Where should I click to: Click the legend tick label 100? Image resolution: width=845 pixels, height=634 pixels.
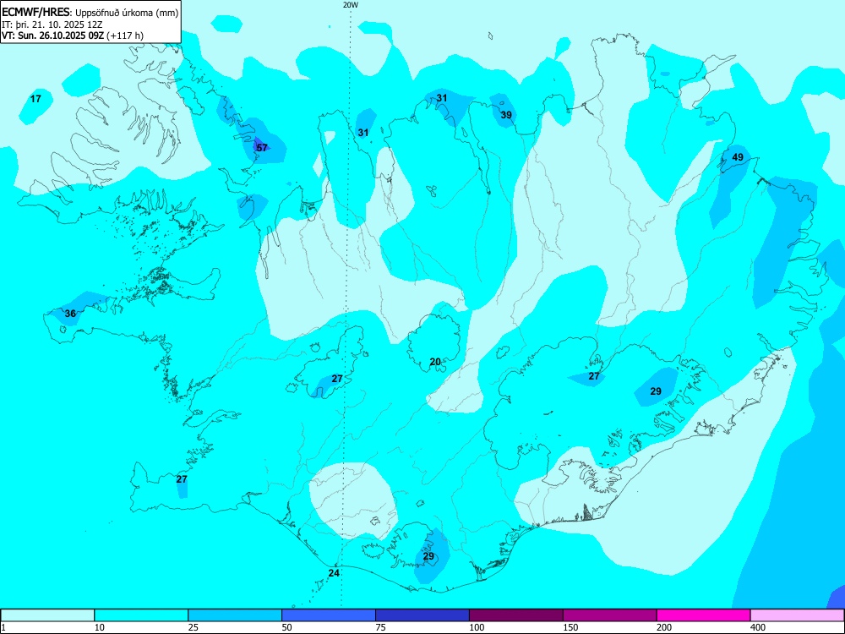[x=477, y=627]
